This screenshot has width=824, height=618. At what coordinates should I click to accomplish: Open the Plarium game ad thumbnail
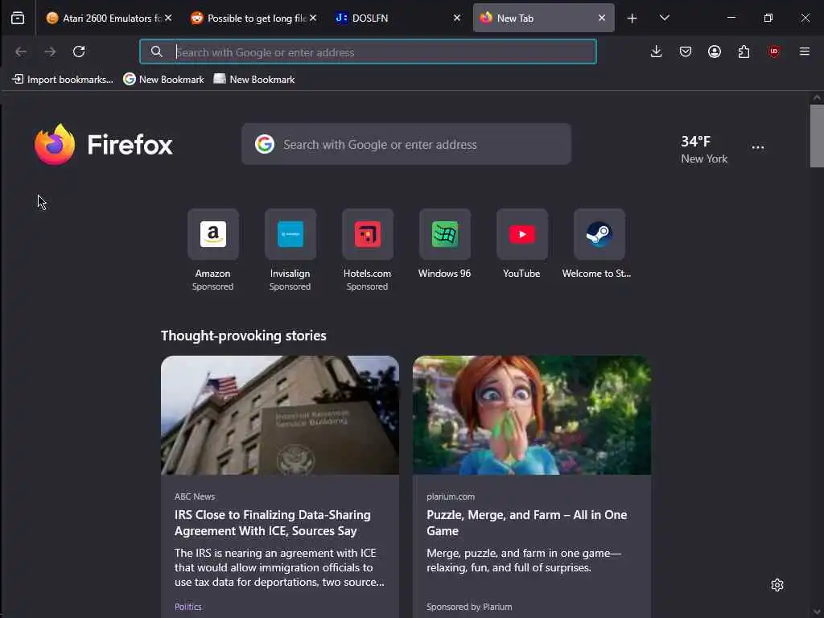tap(532, 415)
